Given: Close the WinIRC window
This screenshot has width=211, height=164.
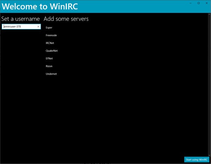Looking at the screenshot, I should (x=207, y=3).
